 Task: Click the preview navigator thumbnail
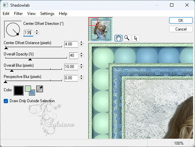(x=100, y=29)
